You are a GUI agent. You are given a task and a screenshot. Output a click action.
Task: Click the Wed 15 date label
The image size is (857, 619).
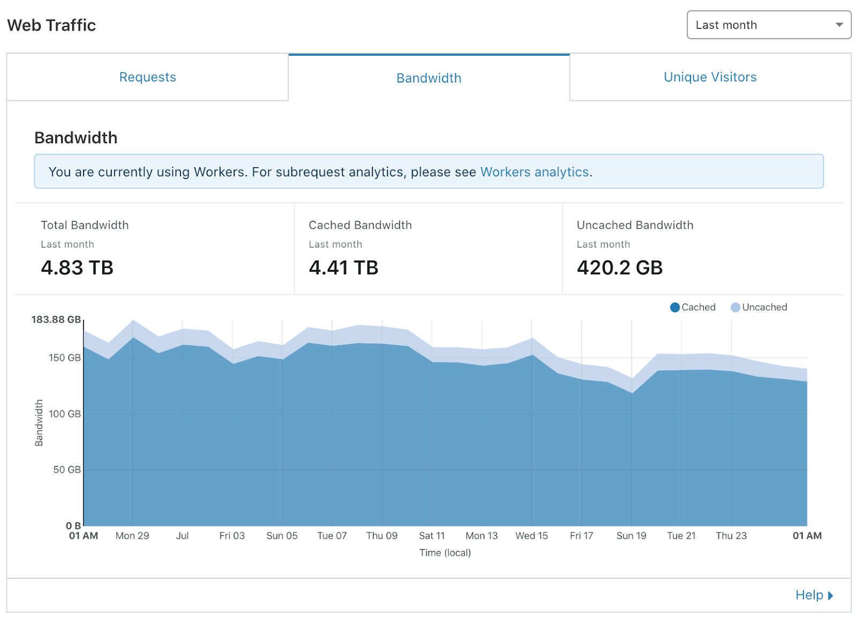pos(531,535)
